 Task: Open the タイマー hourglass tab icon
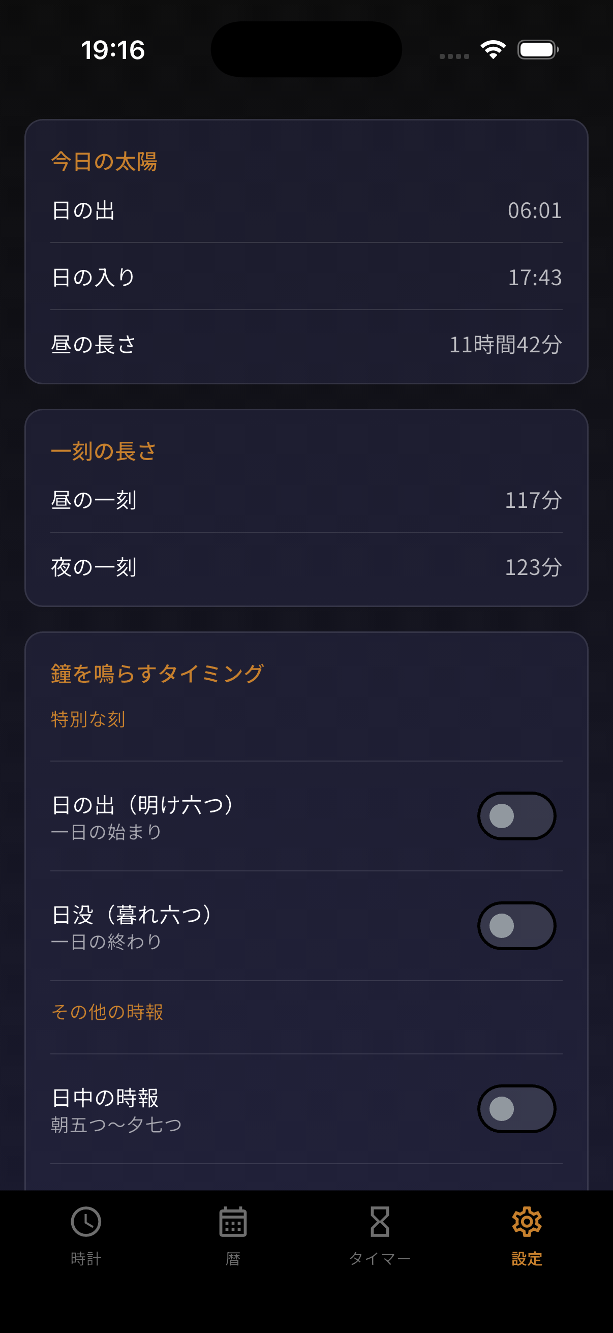tap(380, 1222)
